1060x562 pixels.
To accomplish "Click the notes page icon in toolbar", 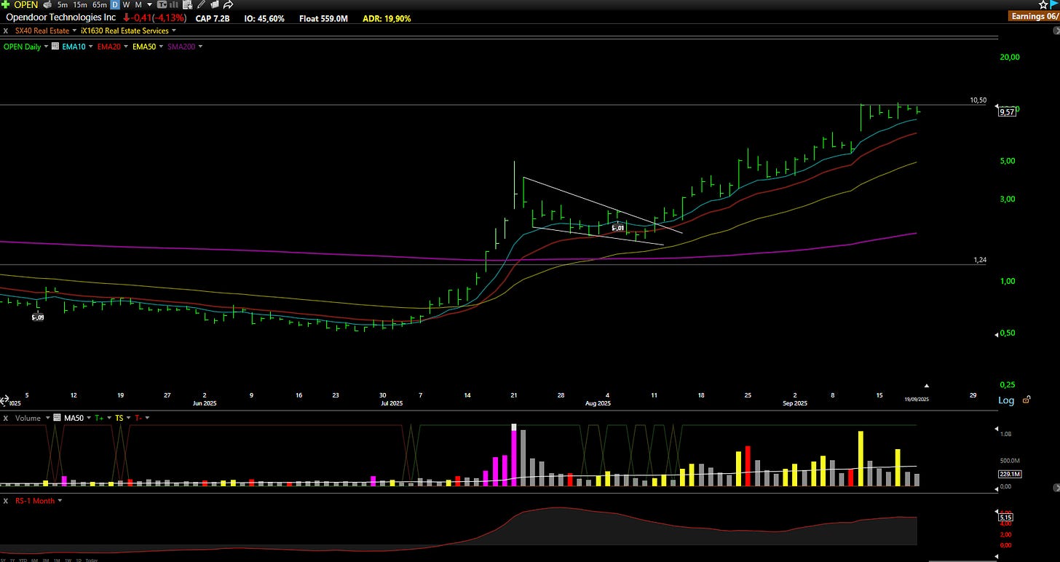I will click(215, 4).
